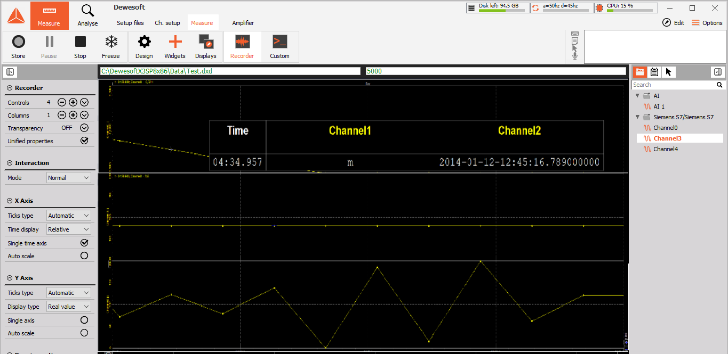
Task: Select Channel0 in the channel list
Action: [665, 128]
